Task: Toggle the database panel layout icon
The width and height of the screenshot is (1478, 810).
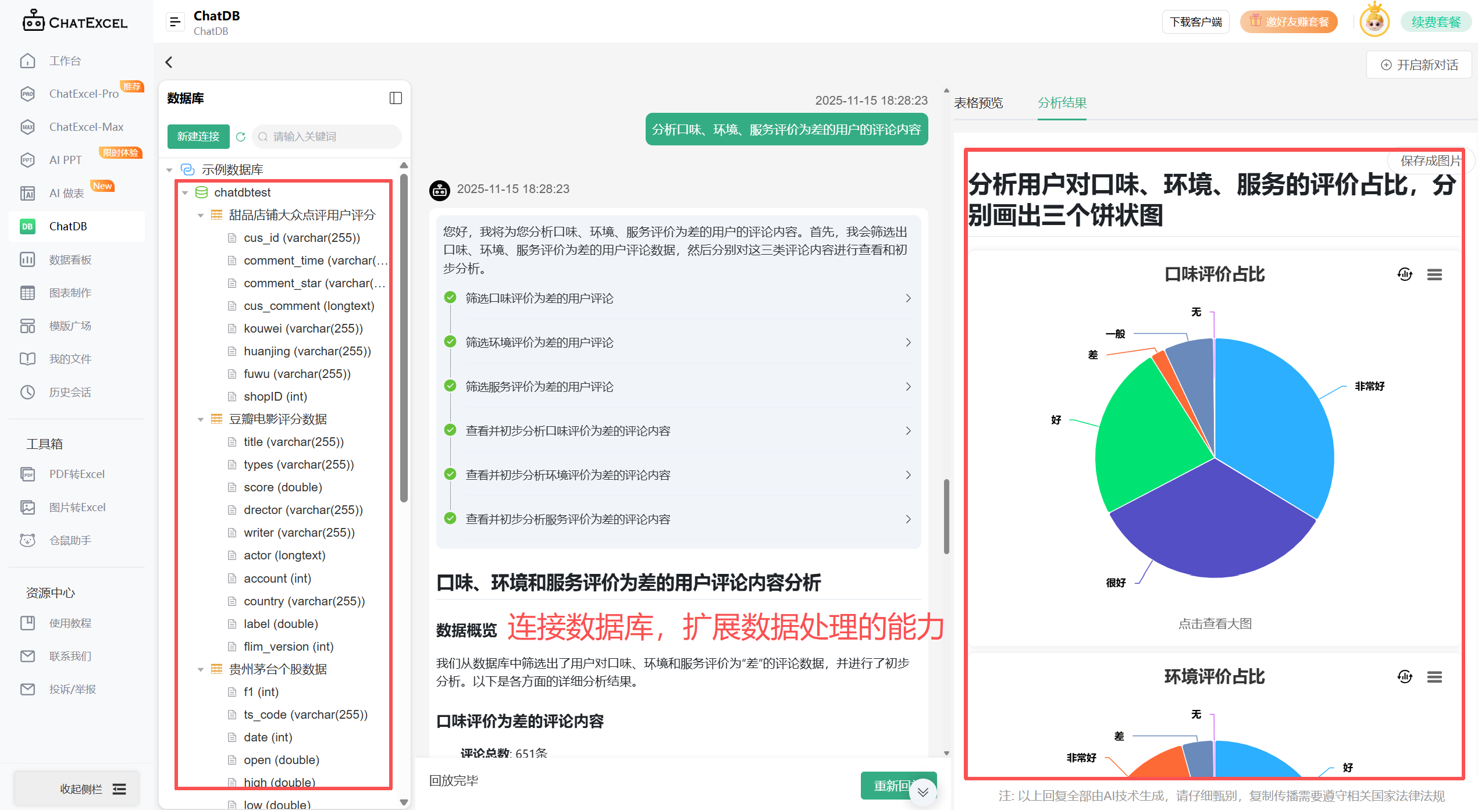Action: (x=396, y=98)
